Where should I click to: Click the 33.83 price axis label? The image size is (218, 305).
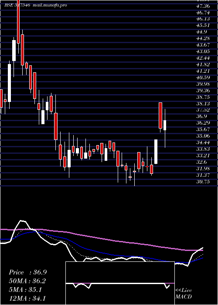(203, 149)
